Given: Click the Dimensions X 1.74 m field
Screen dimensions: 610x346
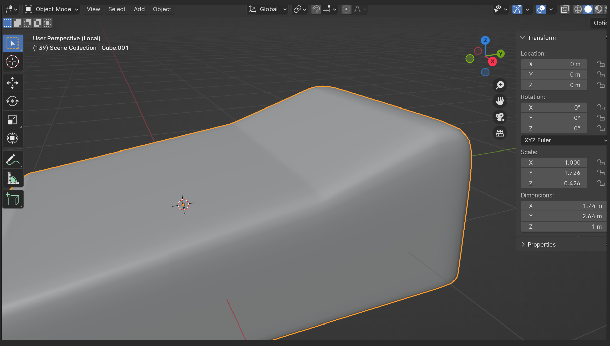Looking at the screenshot, I should tap(564, 206).
